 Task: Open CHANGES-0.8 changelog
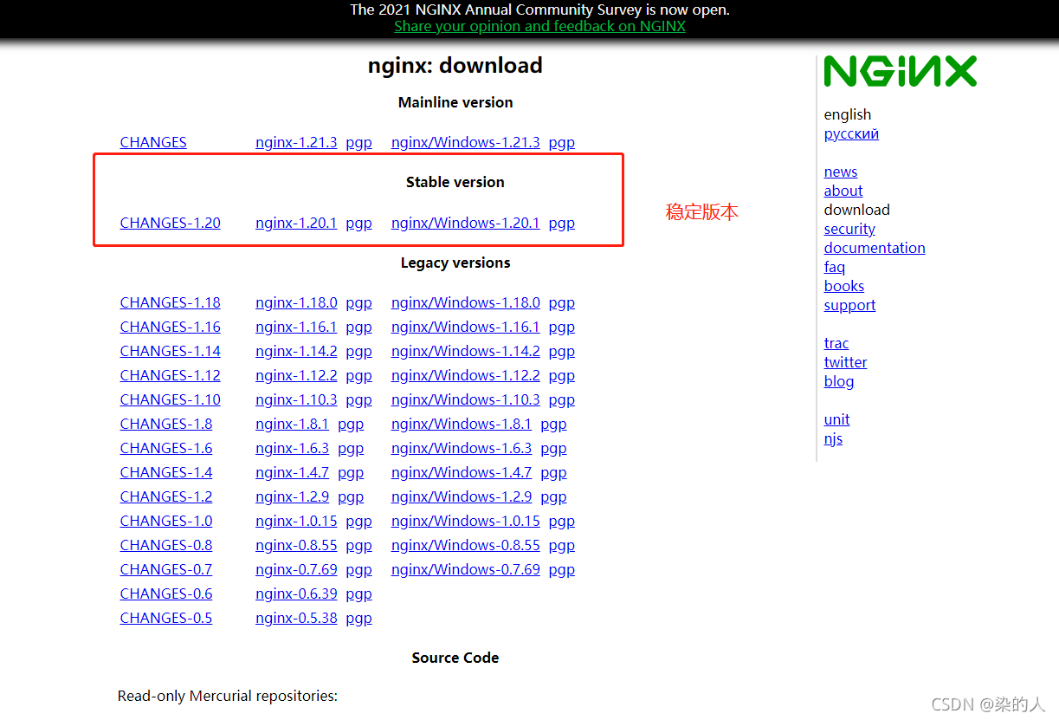[x=166, y=545]
